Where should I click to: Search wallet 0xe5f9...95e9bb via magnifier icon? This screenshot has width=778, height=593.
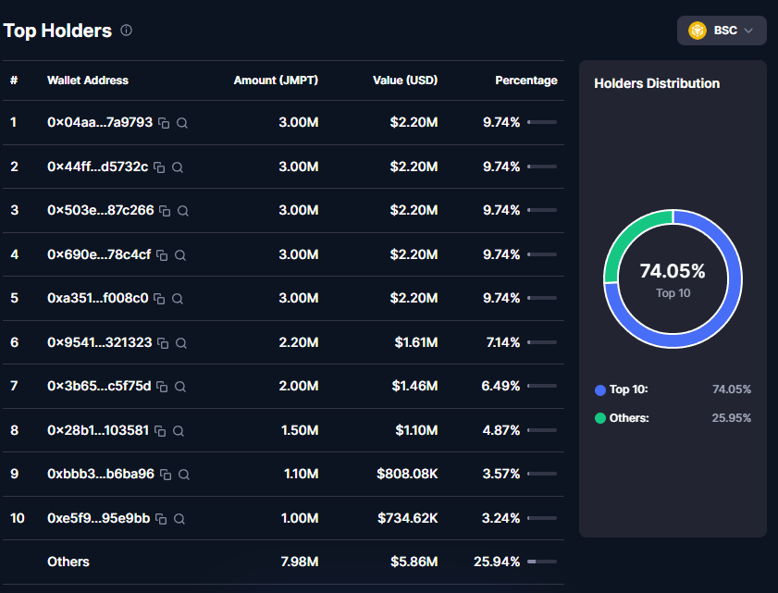click(179, 519)
